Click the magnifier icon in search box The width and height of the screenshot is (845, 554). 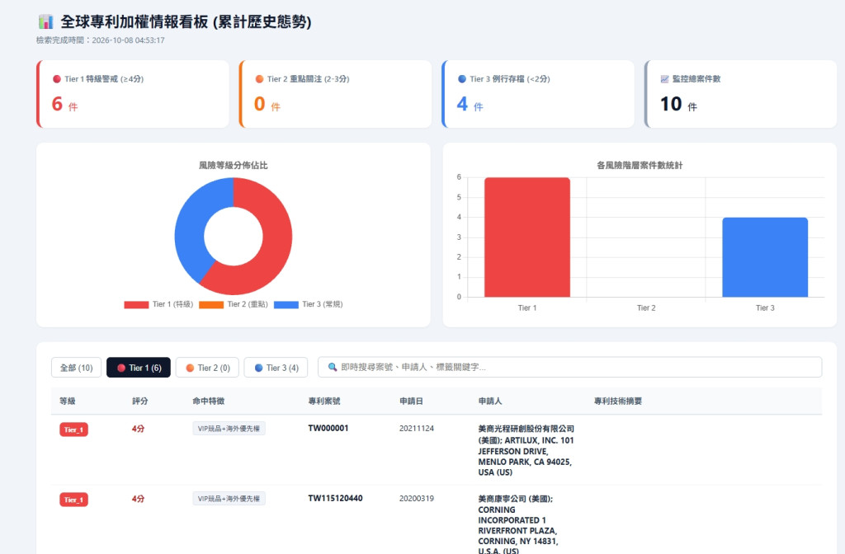click(x=333, y=367)
